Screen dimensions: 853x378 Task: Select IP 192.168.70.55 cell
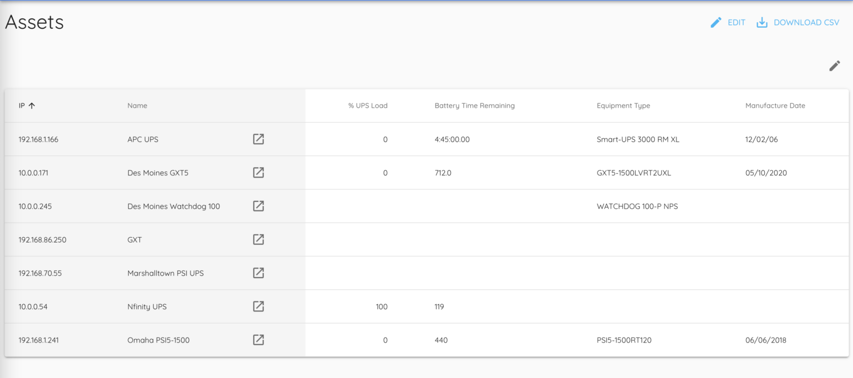click(40, 273)
